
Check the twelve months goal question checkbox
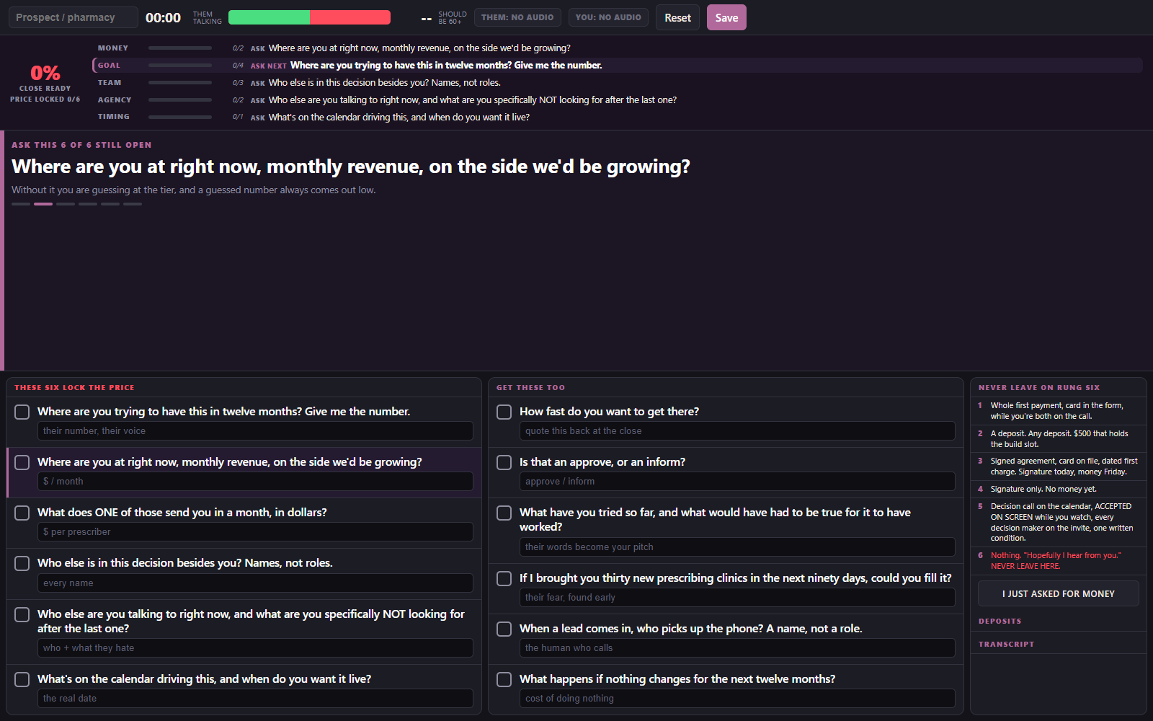(x=22, y=412)
